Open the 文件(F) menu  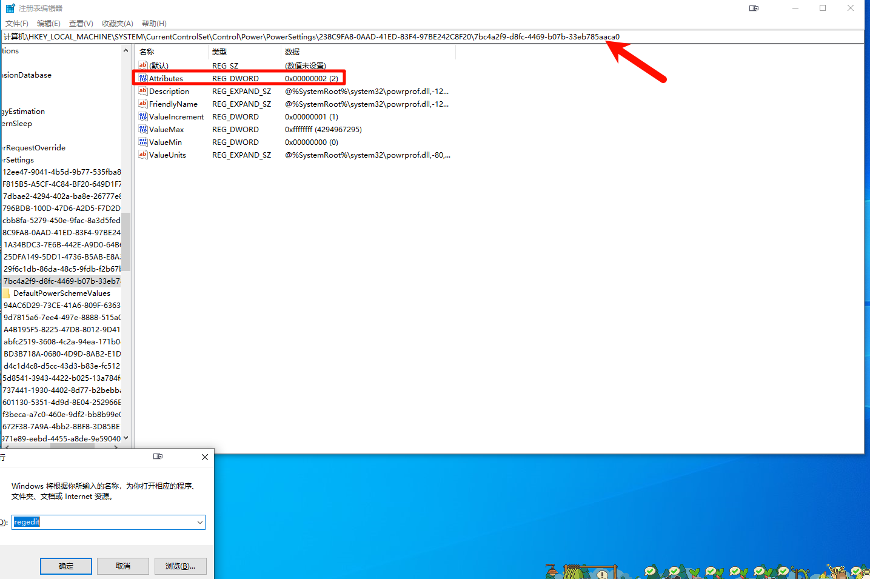click(x=17, y=24)
